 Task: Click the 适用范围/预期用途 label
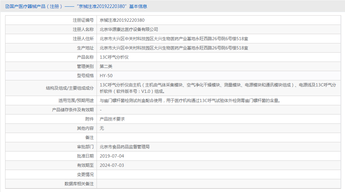pyautogui.click(x=76, y=100)
